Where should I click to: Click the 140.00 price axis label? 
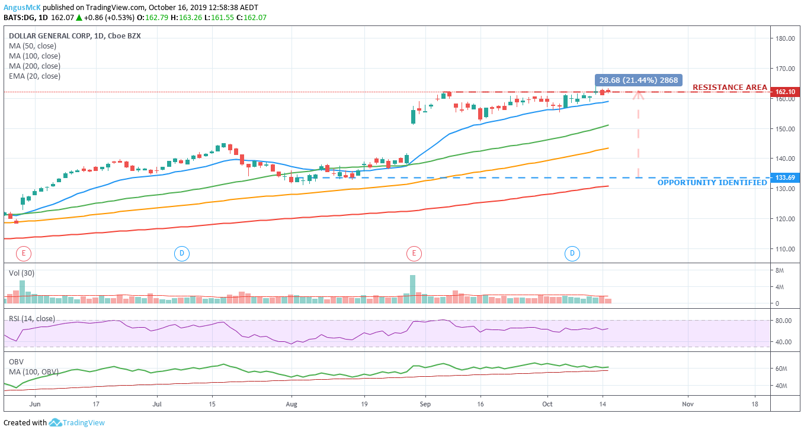click(785, 159)
